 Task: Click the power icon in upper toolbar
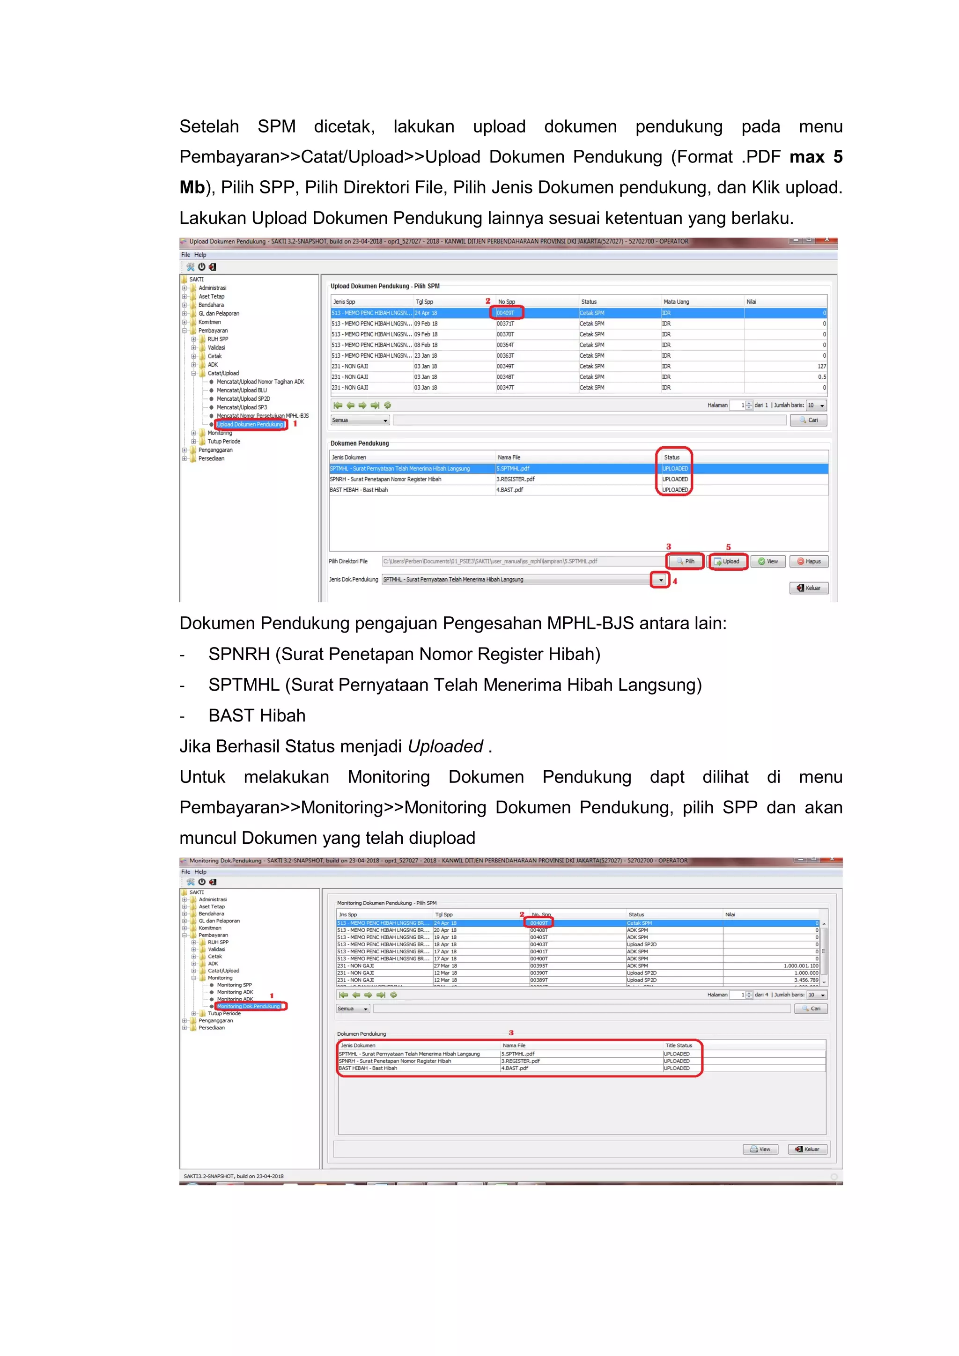coord(201,267)
